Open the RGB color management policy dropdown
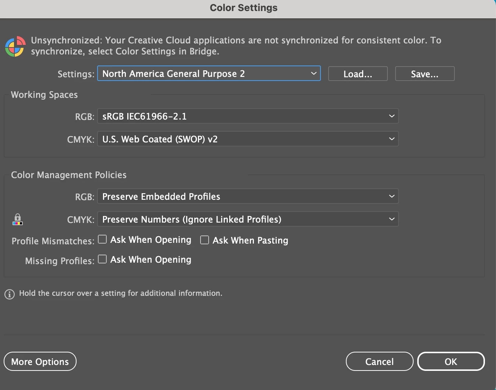496x390 pixels. 248,196
